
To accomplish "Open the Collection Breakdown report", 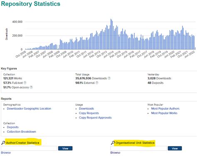I will (x=22, y=131).
